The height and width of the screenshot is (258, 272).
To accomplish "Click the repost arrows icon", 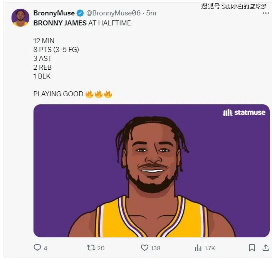I will point(91,248).
